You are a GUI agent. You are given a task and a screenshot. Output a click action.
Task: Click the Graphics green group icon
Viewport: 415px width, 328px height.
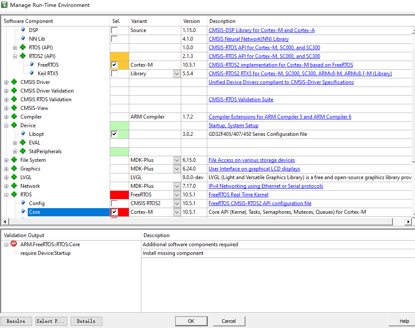click(x=14, y=168)
